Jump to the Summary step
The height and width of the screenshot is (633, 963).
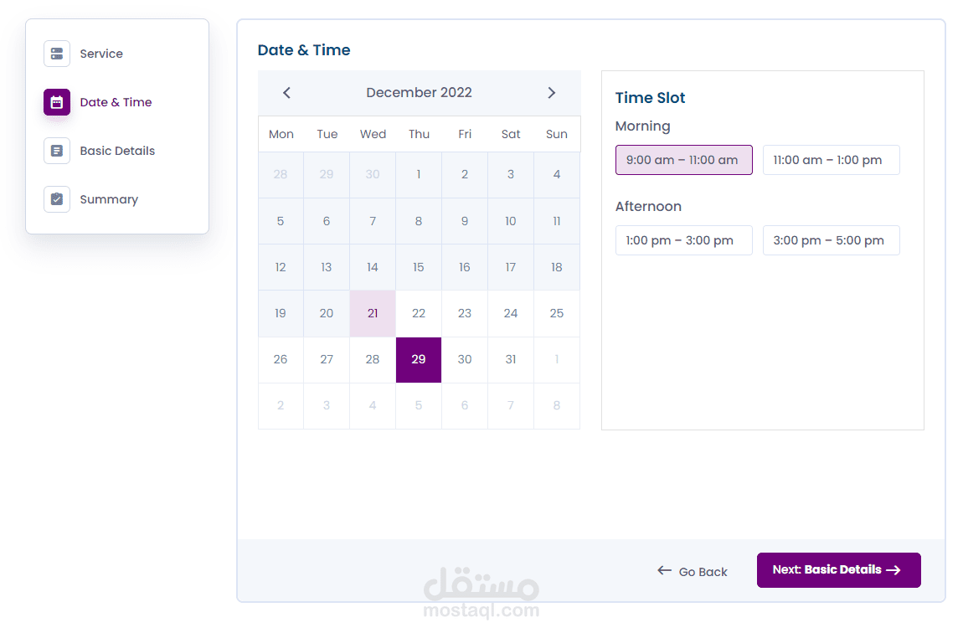109,199
